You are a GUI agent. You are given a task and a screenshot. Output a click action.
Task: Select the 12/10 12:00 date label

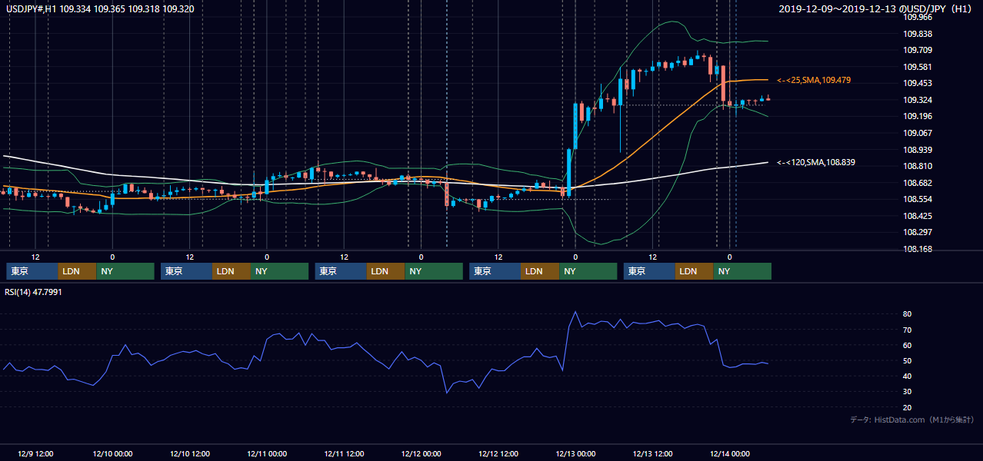(189, 453)
